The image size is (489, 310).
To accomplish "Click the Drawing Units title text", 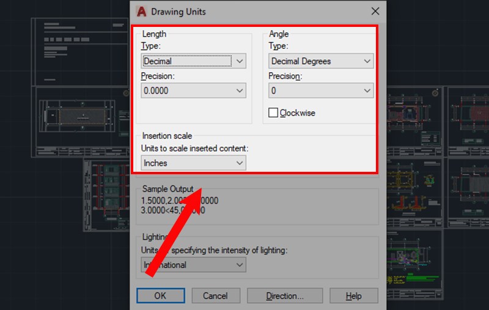I will pyautogui.click(x=178, y=12).
